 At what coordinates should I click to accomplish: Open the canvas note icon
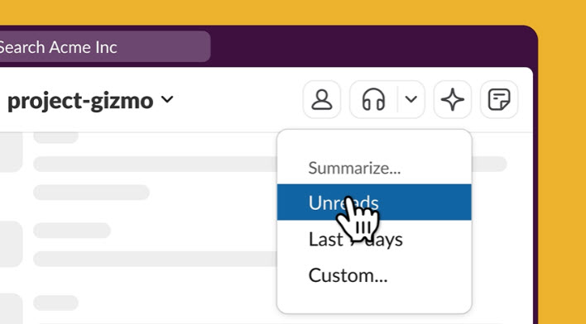coord(499,99)
